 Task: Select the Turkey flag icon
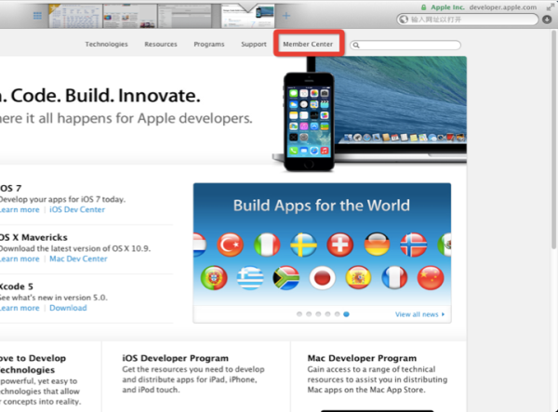pos(231,245)
